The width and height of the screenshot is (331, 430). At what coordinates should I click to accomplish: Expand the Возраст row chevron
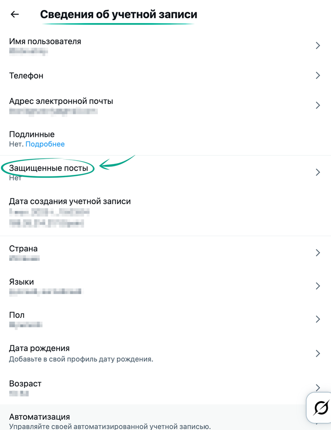(318, 387)
